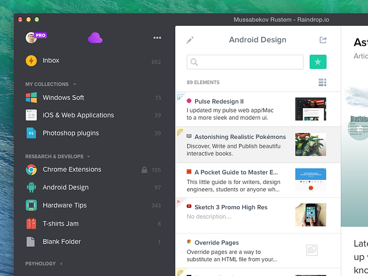Screen dimensions: 368x276
Task: Click the Chrome favicon on Override Pages
Action: pyautogui.click(x=189, y=241)
